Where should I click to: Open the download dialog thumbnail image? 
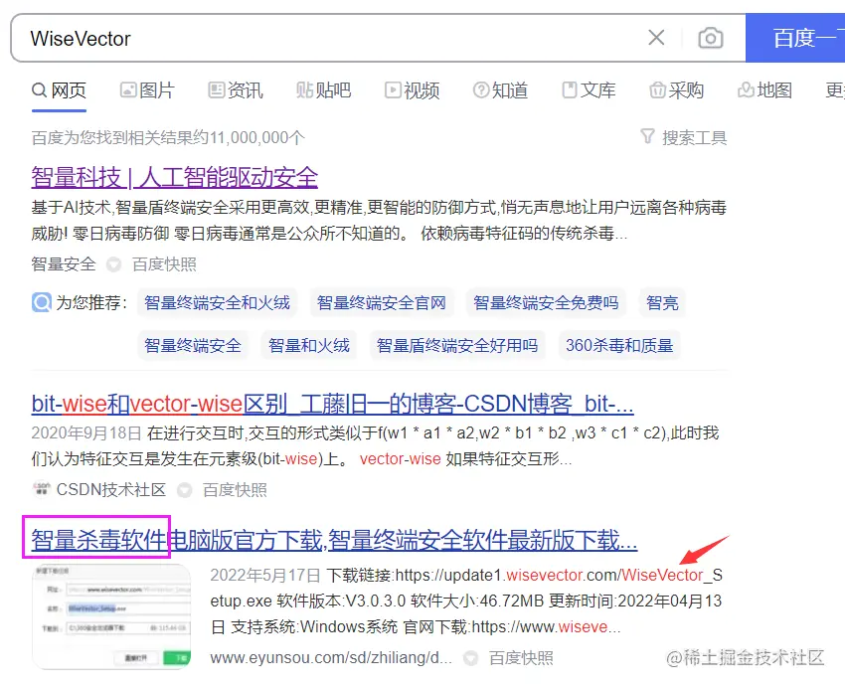111,616
